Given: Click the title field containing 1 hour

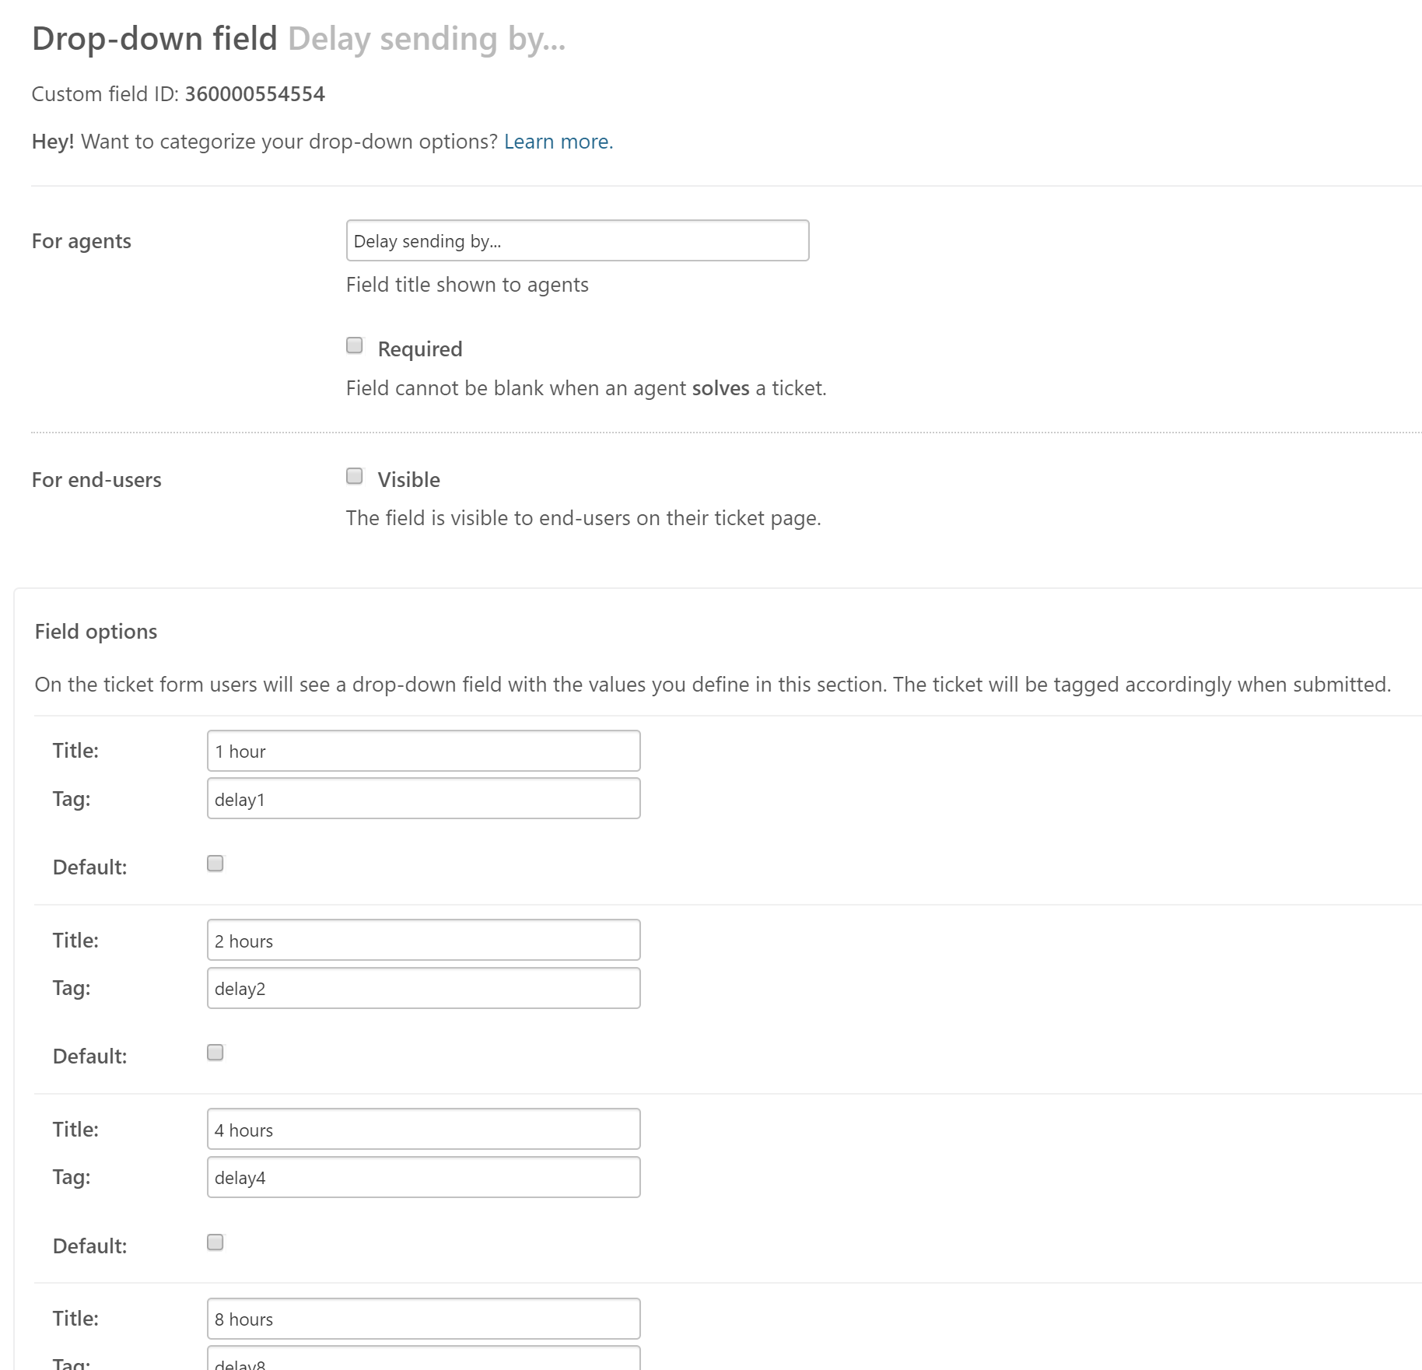Looking at the screenshot, I should 423,752.
